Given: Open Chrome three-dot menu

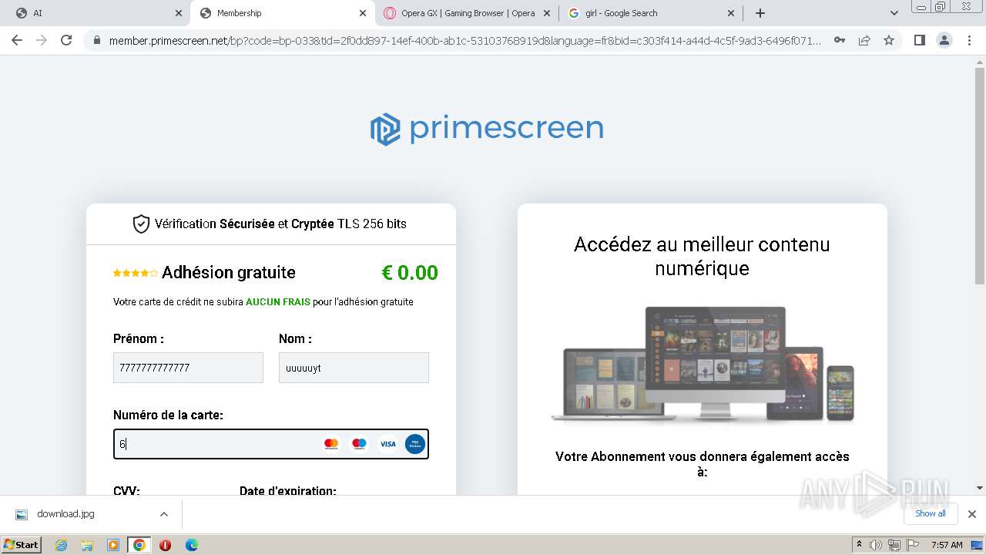Looking at the screenshot, I should [969, 40].
